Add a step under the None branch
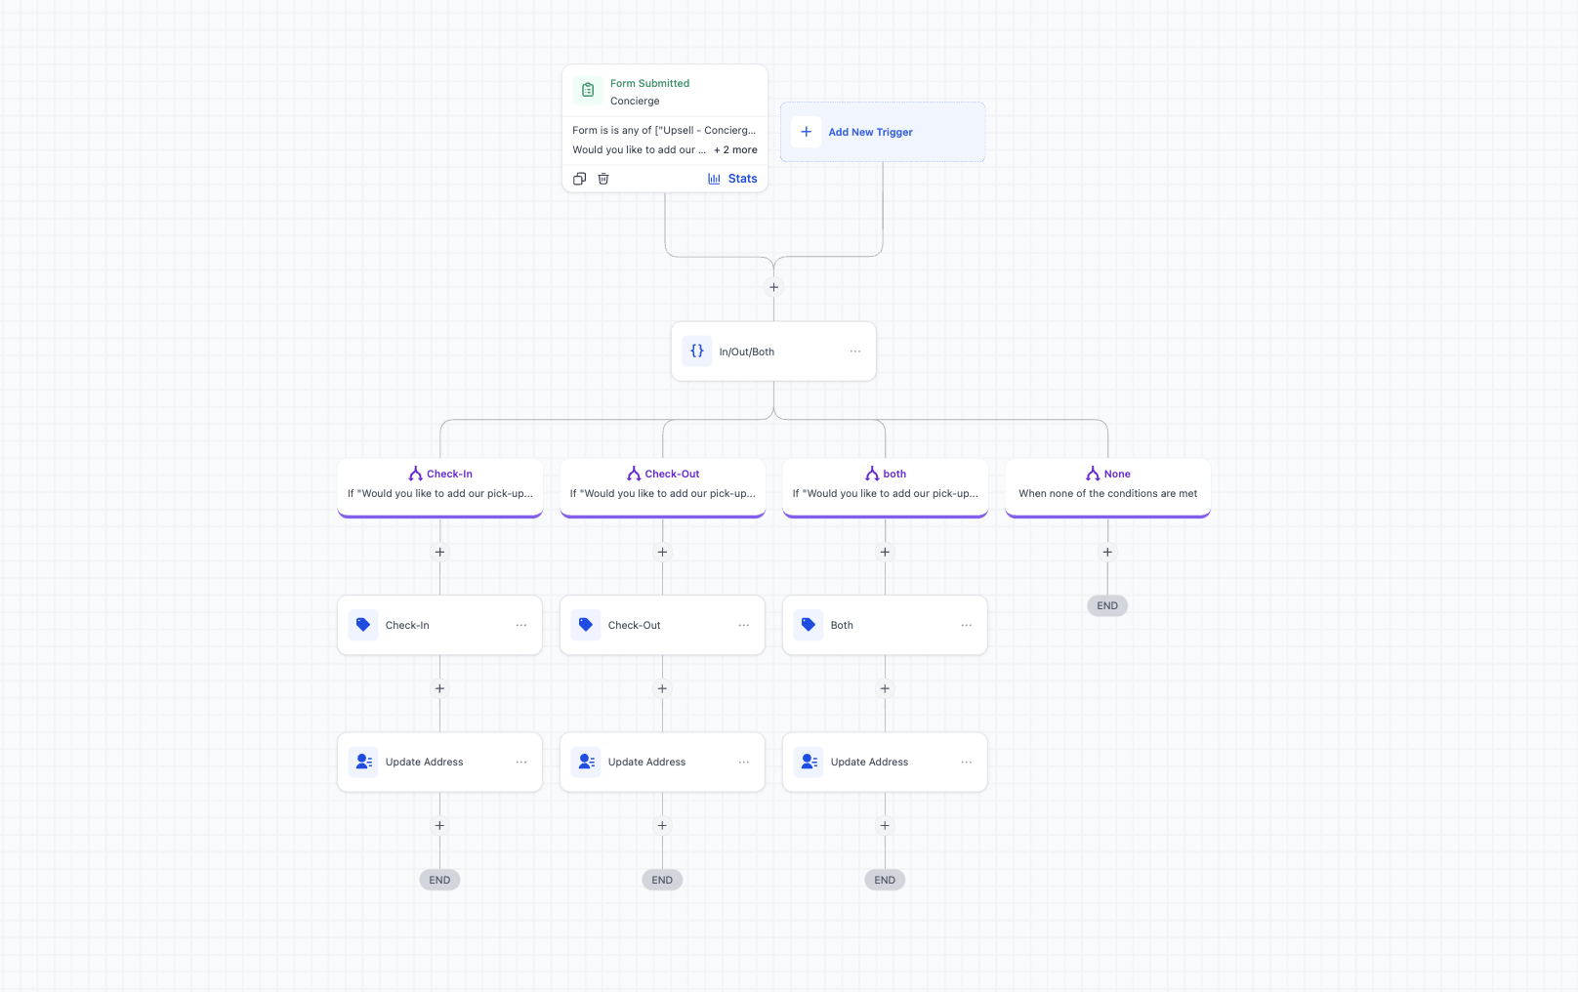This screenshot has width=1578, height=992. 1107,552
